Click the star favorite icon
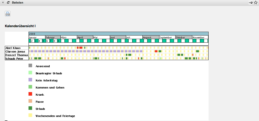The height and width of the screenshot is (121, 259). click(256, 3)
